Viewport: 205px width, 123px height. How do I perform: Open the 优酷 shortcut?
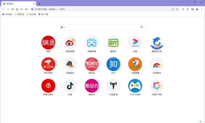coord(135,43)
